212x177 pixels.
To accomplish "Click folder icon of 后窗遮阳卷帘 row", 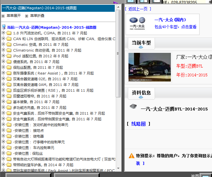I will 9,96.
